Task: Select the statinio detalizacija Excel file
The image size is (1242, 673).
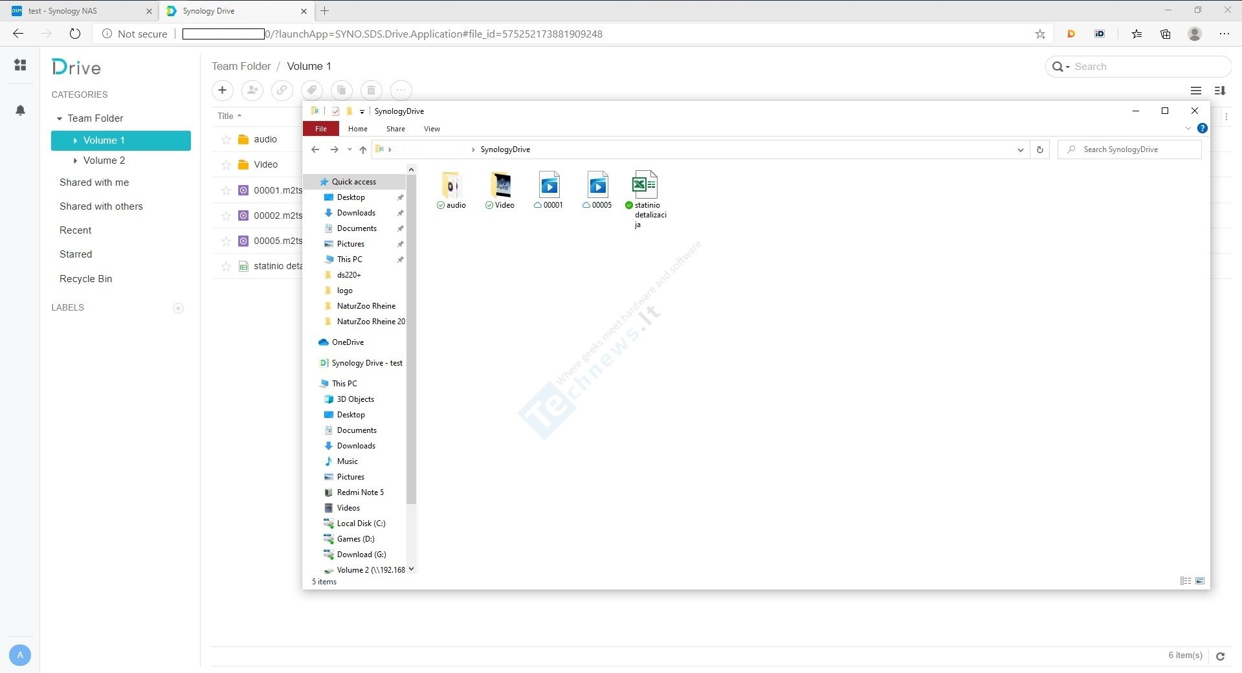Action: (646, 199)
